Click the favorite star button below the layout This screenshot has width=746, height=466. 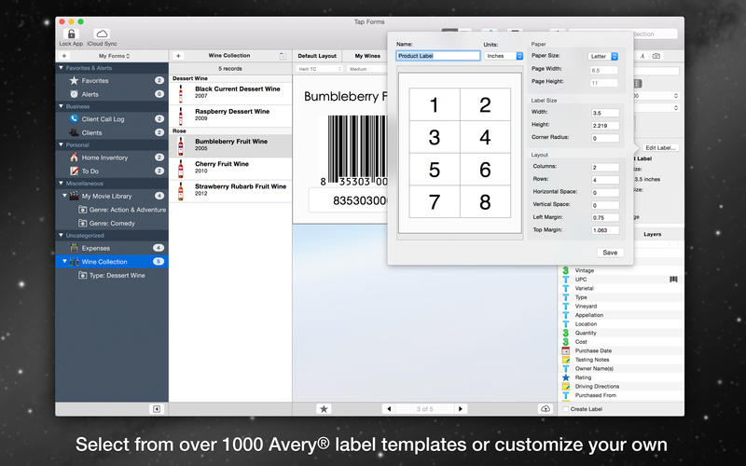click(x=324, y=408)
